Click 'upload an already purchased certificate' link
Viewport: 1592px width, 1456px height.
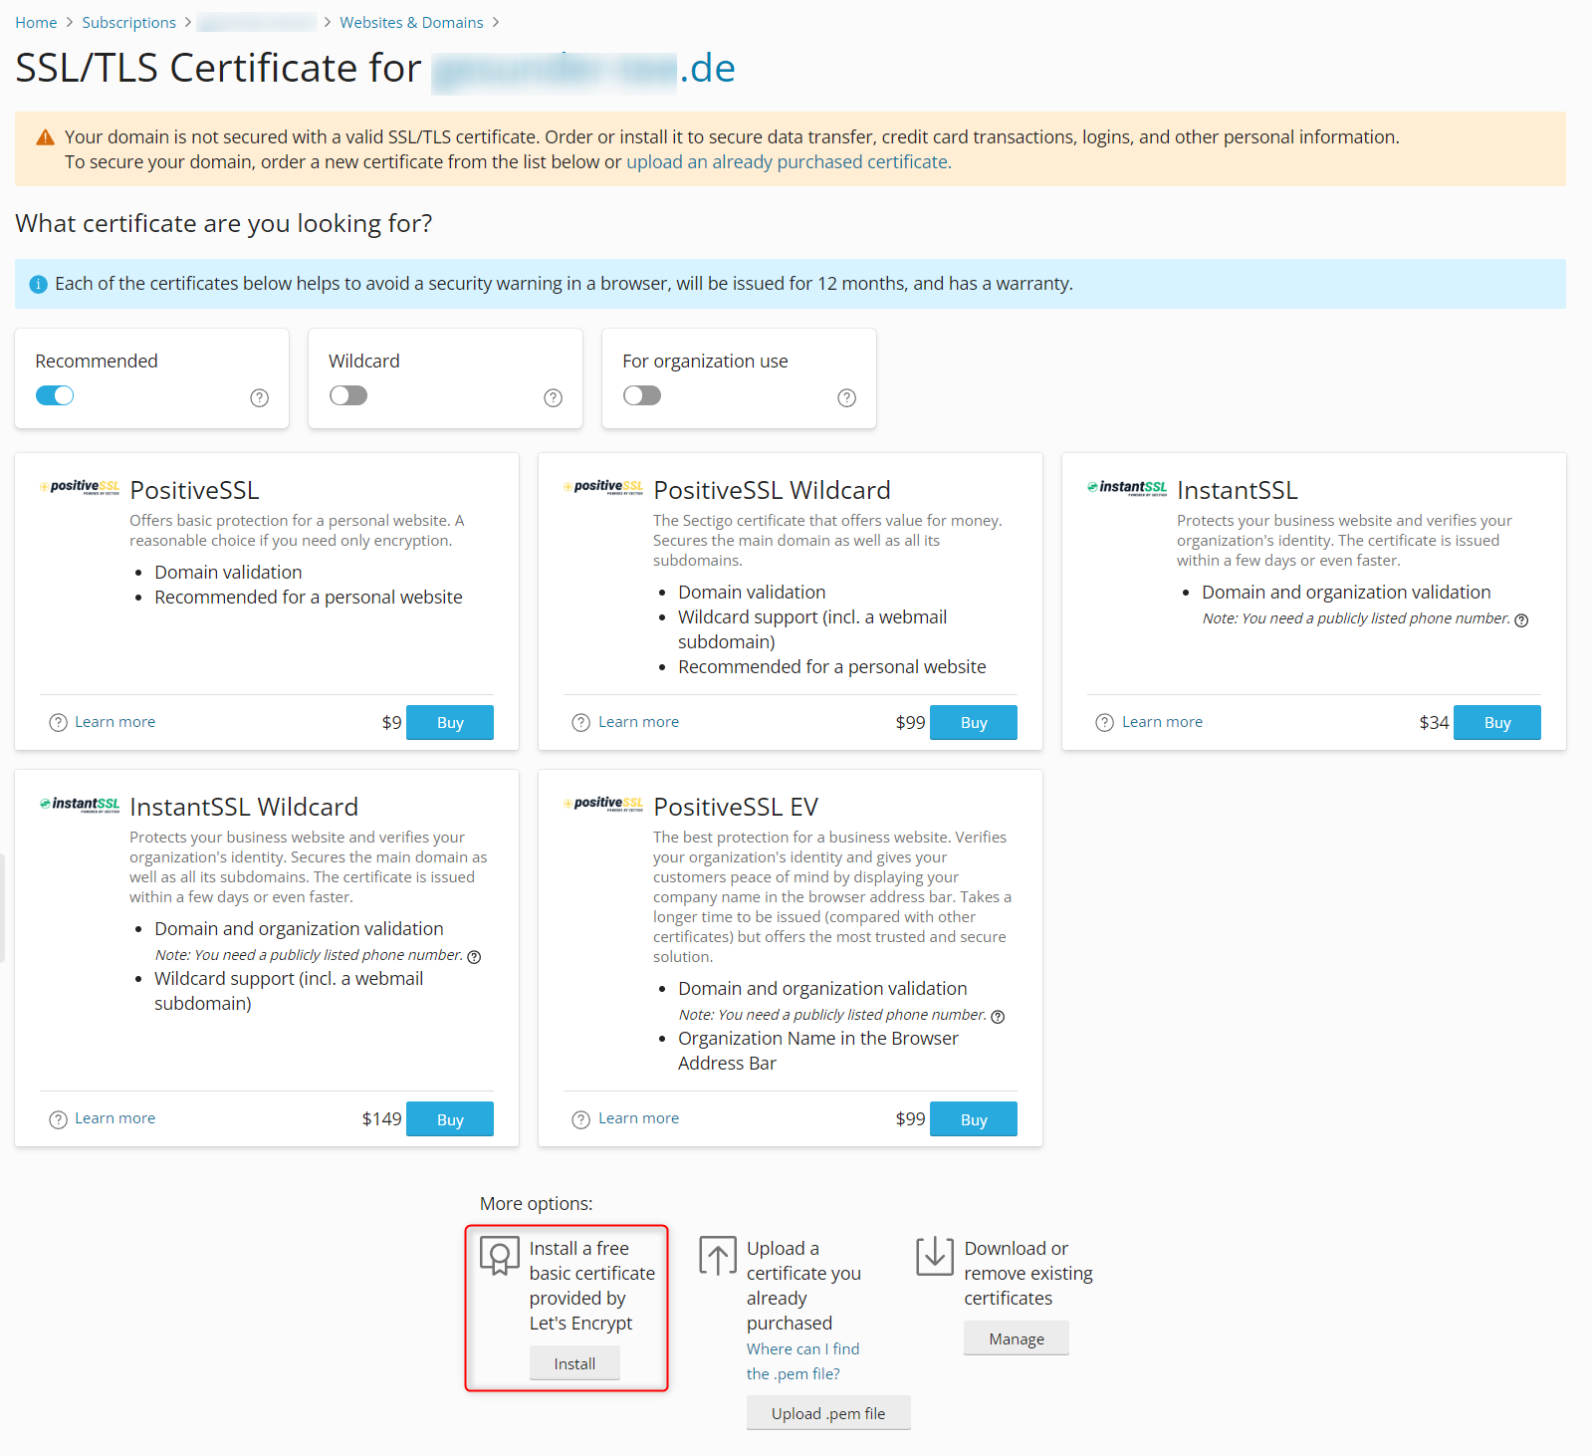click(x=789, y=162)
